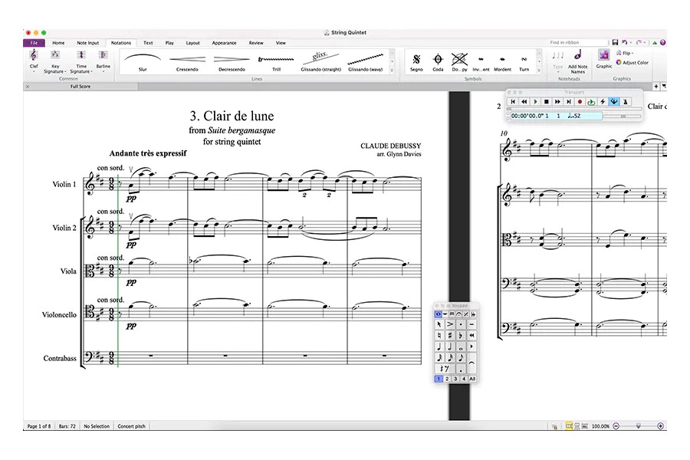
Task: Collapse the ribbon with the green arrow
Action: pos(655,43)
